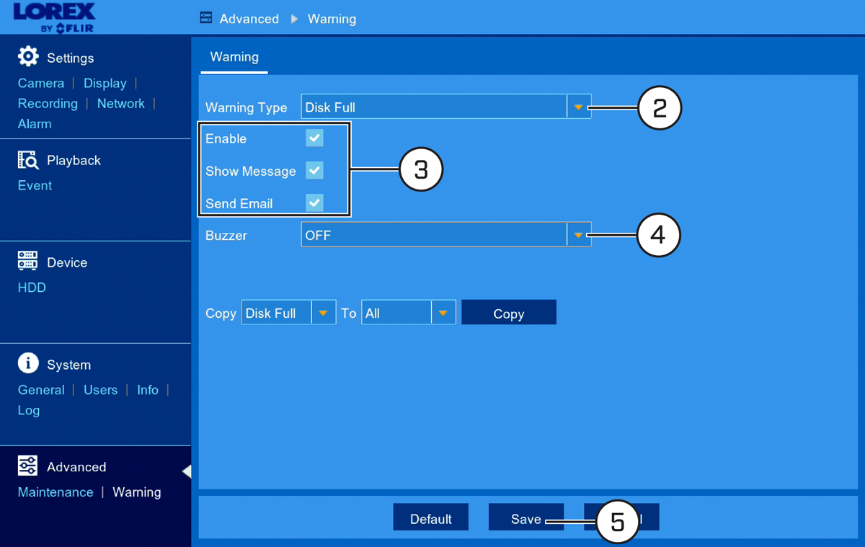
Task: Toggle the Enable checkbox
Action: pos(314,138)
